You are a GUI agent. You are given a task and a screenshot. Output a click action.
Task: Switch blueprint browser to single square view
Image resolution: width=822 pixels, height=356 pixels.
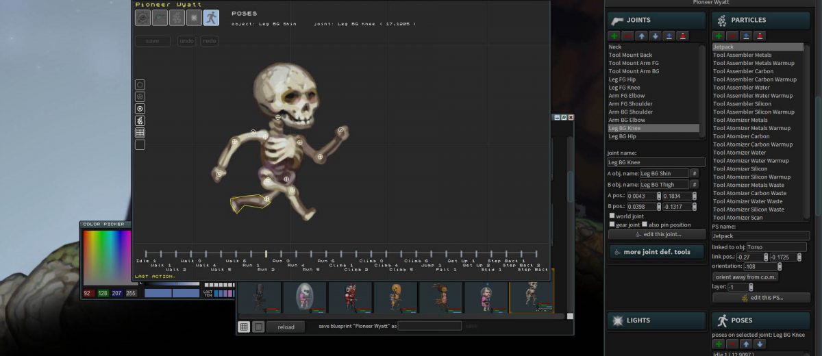(258, 327)
